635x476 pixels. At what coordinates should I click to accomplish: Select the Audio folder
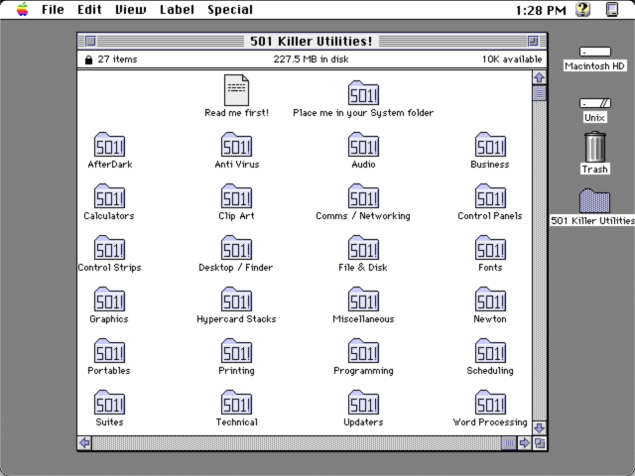coord(363,145)
